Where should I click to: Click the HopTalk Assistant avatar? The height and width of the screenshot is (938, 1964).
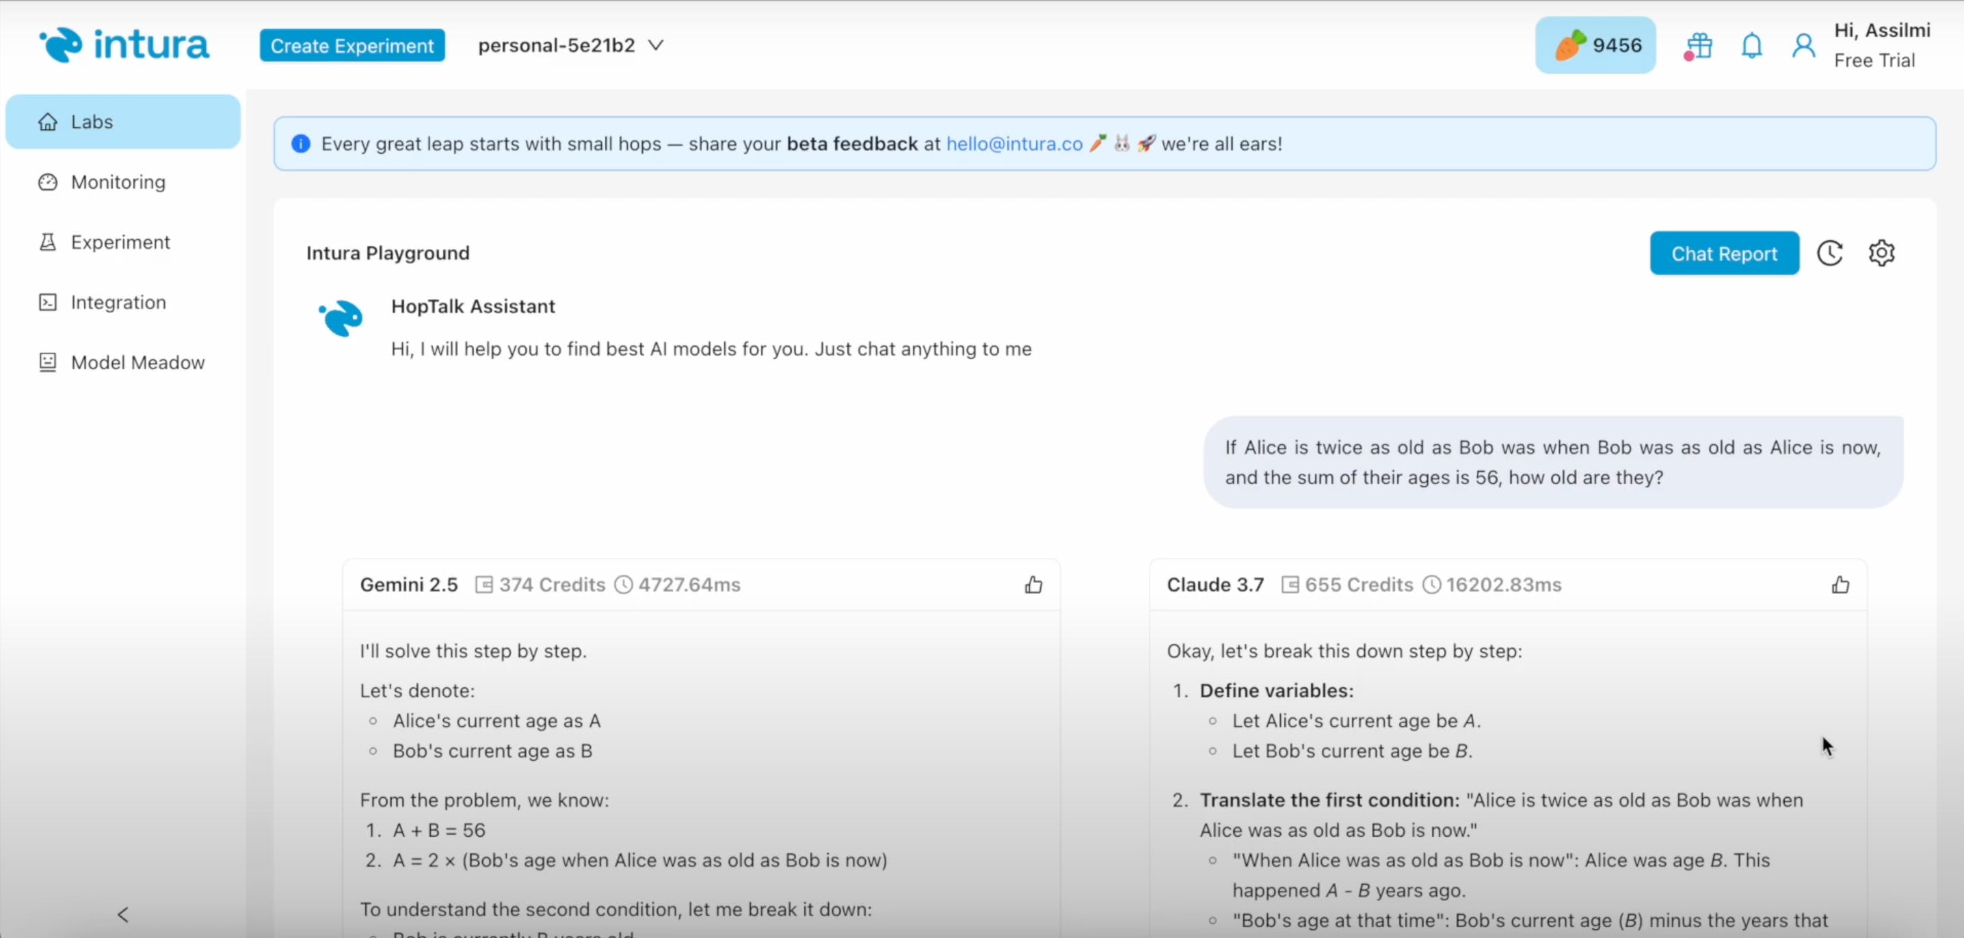point(341,318)
